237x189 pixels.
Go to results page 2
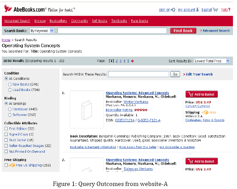117,61
